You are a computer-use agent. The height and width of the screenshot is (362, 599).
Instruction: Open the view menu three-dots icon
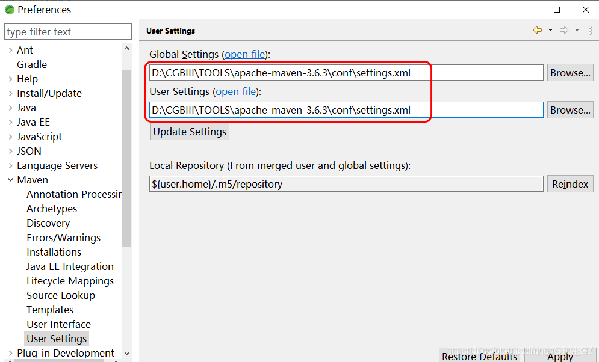[590, 30]
